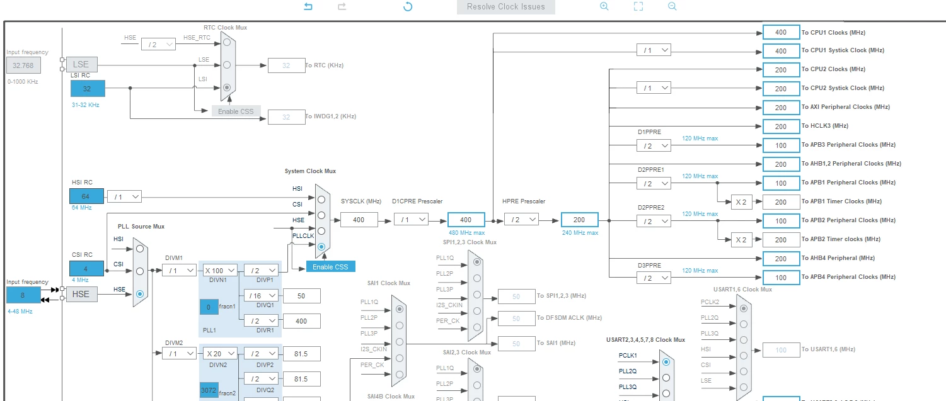Click the LSE oscillator block
The height and width of the screenshot is (401, 946).
pos(81,64)
